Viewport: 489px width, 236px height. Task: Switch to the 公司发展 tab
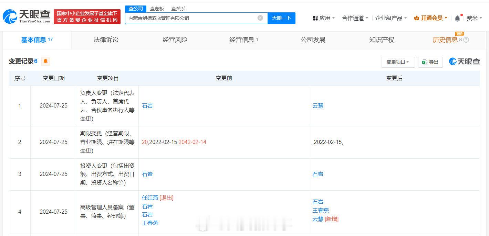tap(313, 40)
